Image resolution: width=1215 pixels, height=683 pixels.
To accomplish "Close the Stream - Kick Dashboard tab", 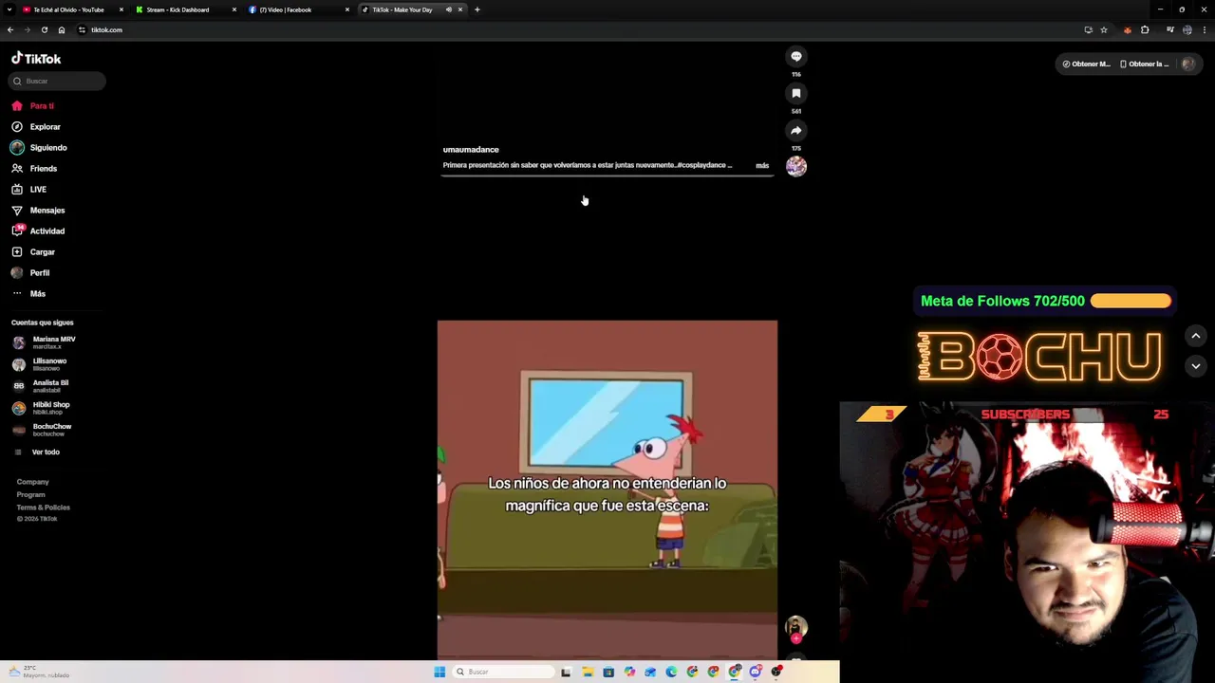I will (x=234, y=9).
